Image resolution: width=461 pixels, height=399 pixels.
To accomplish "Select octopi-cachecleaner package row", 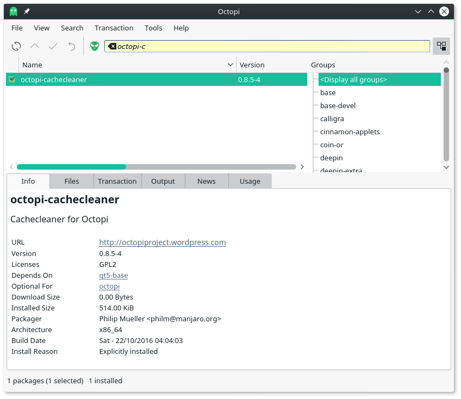I will (157, 79).
